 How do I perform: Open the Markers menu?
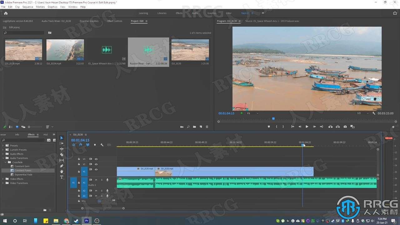click(40, 7)
